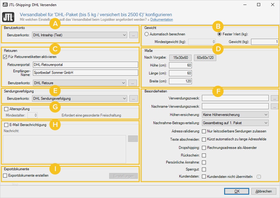Open browse button next to DHL Intraship account
Viewport: 280px width, 198px height.
(x=133, y=35)
